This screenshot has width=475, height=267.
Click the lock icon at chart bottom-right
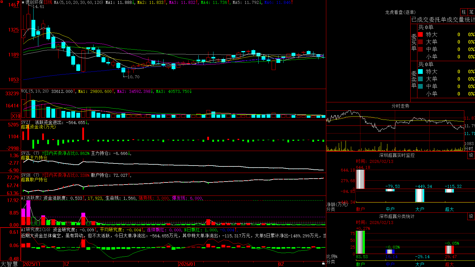(323, 263)
